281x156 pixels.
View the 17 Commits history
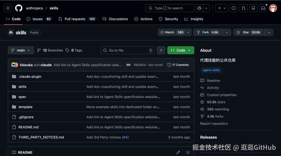click(x=178, y=65)
